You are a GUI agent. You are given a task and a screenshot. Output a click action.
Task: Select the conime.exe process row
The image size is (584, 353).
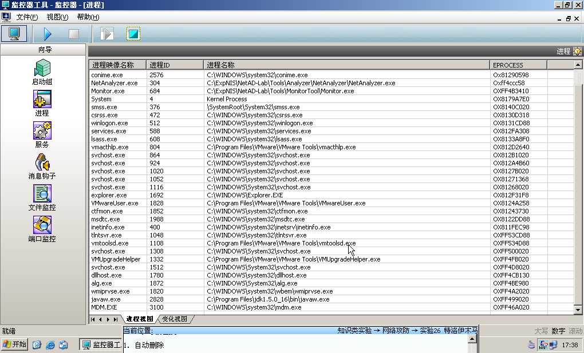coord(332,75)
